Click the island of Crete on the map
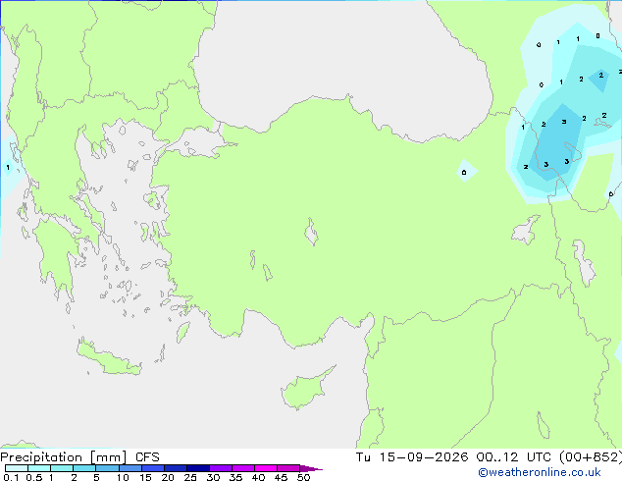This screenshot has width=622, height=481. coord(108,358)
